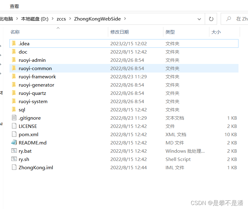Click date 2022/8/15 12:44 of ZhongKong.iml
Screen dimensions: 248x209
(128, 167)
